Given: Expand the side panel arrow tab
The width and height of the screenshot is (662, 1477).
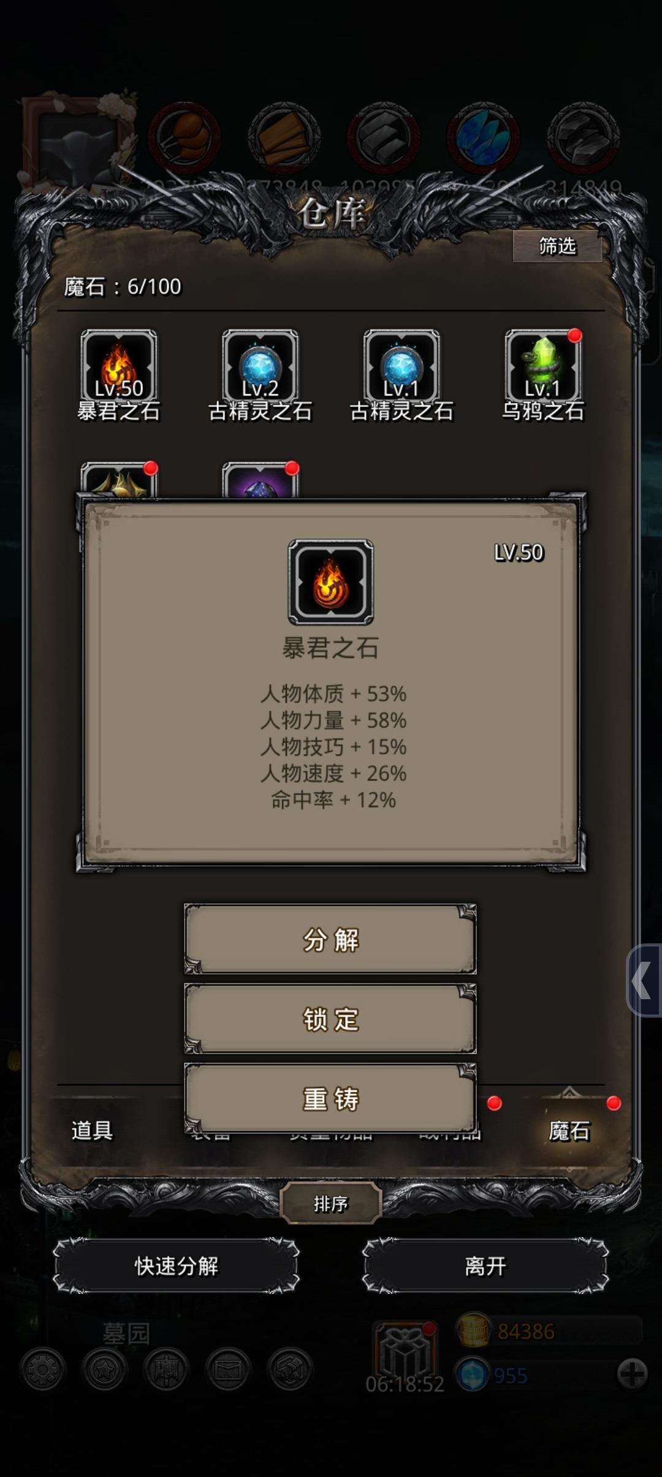Looking at the screenshot, I should point(644,981).
